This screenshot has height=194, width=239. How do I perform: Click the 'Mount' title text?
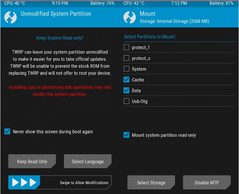[x=148, y=14]
